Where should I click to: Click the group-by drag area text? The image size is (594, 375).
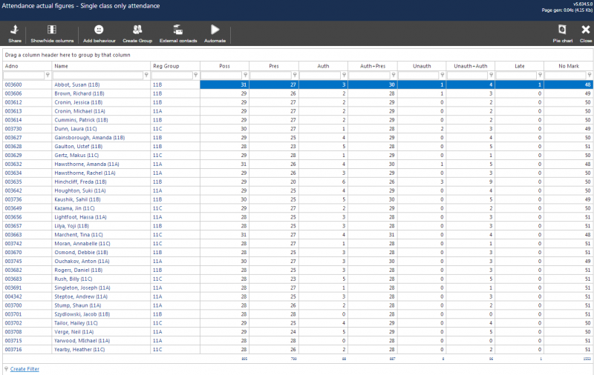pyautogui.click(x=68, y=55)
